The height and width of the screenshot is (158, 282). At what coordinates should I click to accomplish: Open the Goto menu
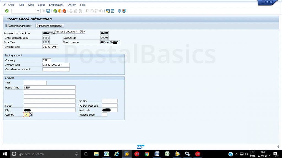tap(31, 5)
